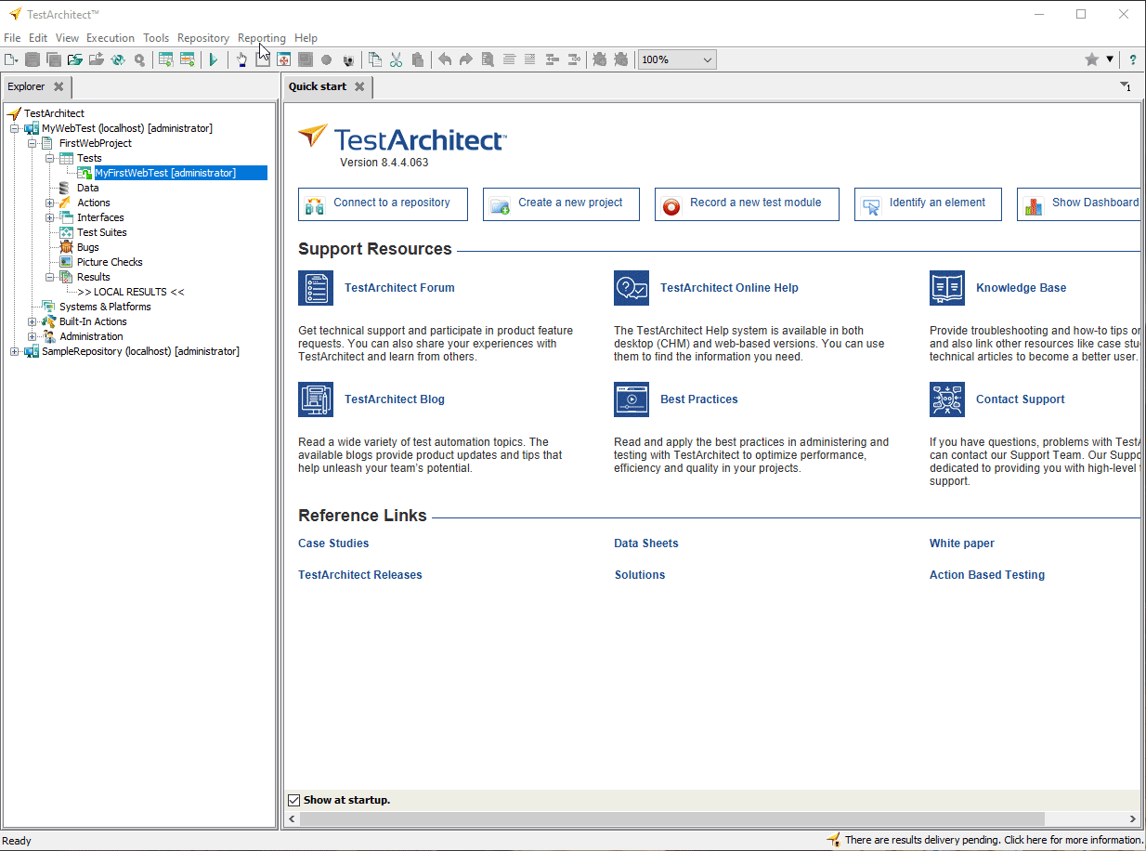1146x851 pixels.
Task: Open the View menu
Action: point(67,38)
